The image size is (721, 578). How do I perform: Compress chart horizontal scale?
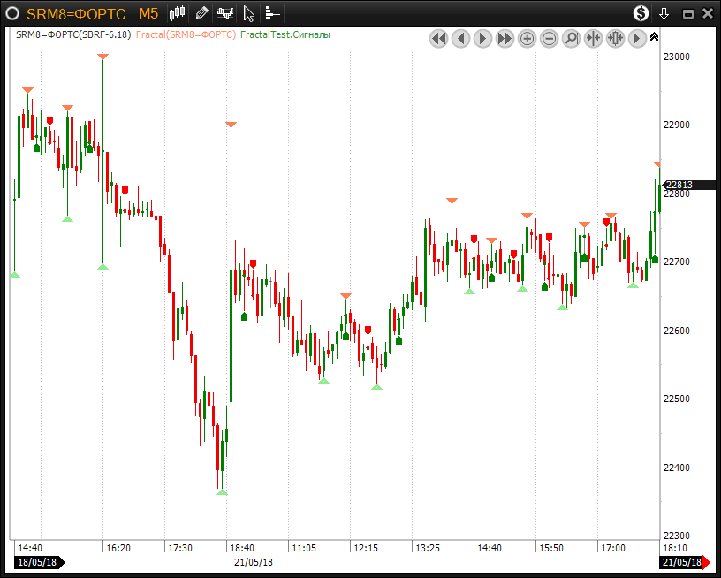tap(593, 38)
